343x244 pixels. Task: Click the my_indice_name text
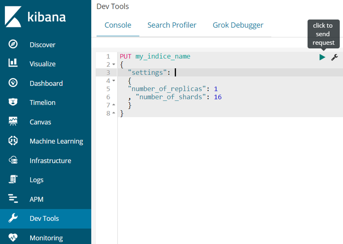[x=163, y=57]
